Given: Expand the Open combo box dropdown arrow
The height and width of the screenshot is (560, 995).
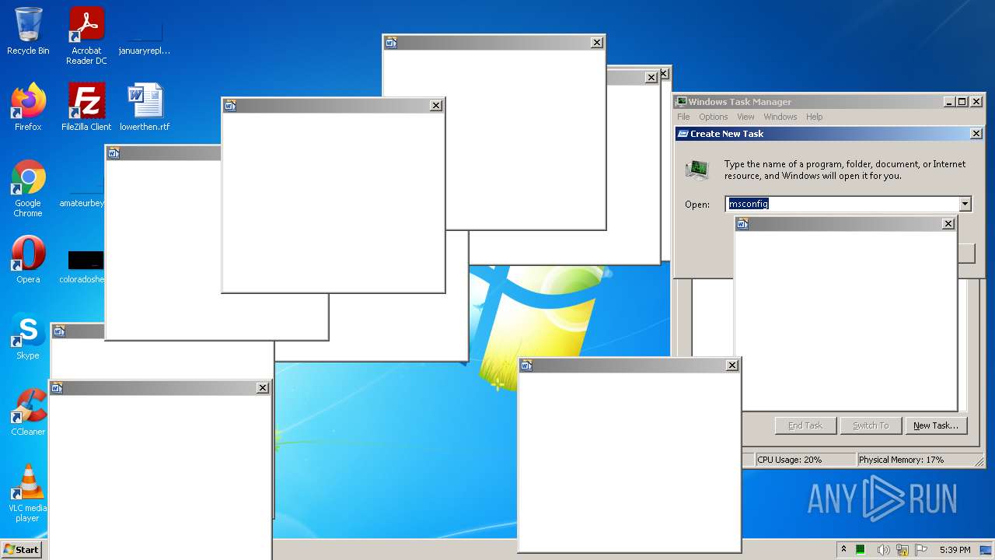Looking at the screenshot, I should (x=965, y=204).
